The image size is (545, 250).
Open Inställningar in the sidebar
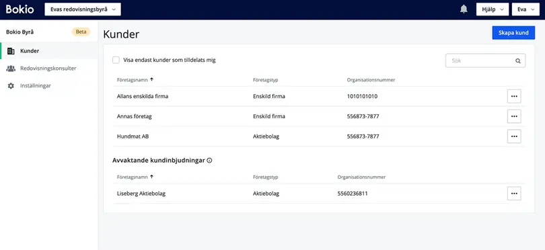point(48,86)
